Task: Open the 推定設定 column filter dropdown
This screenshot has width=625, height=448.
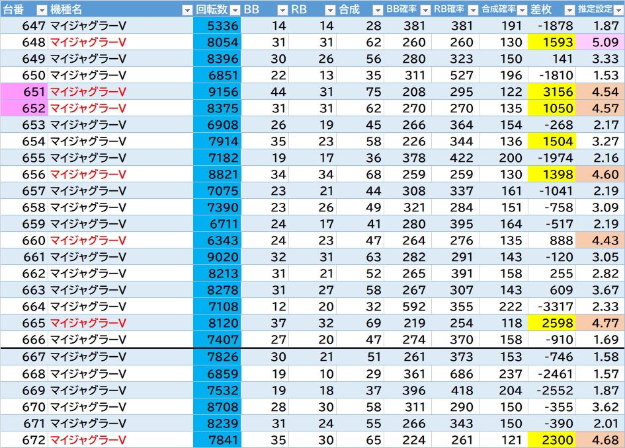Action: pyautogui.click(x=618, y=10)
